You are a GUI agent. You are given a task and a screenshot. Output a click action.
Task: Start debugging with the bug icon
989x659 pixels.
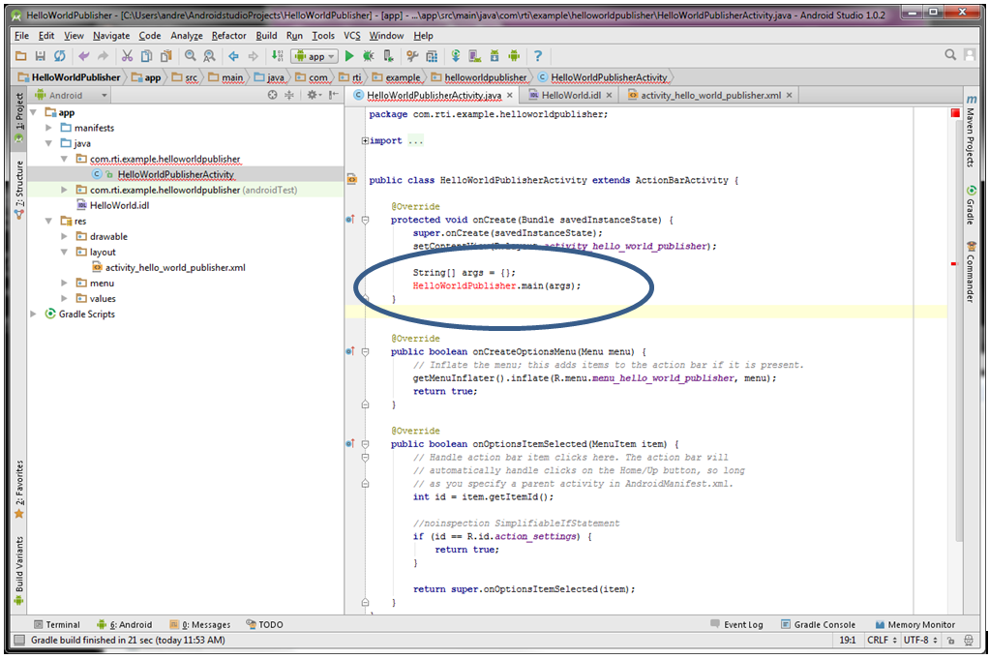(369, 56)
